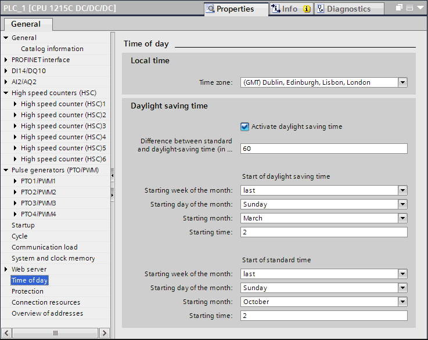Expand High speed counter (HSC)6
This screenshot has width=428, height=340.
click(x=15, y=159)
